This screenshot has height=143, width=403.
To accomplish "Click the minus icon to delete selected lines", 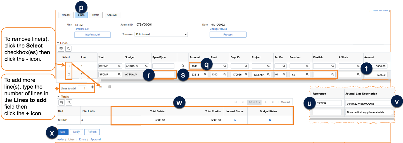I will click(x=101, y=87).
